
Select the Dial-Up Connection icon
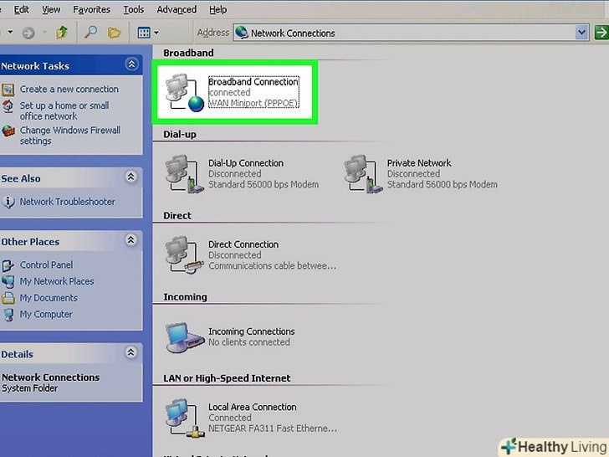pyautogui.click(x=185, y=174)
